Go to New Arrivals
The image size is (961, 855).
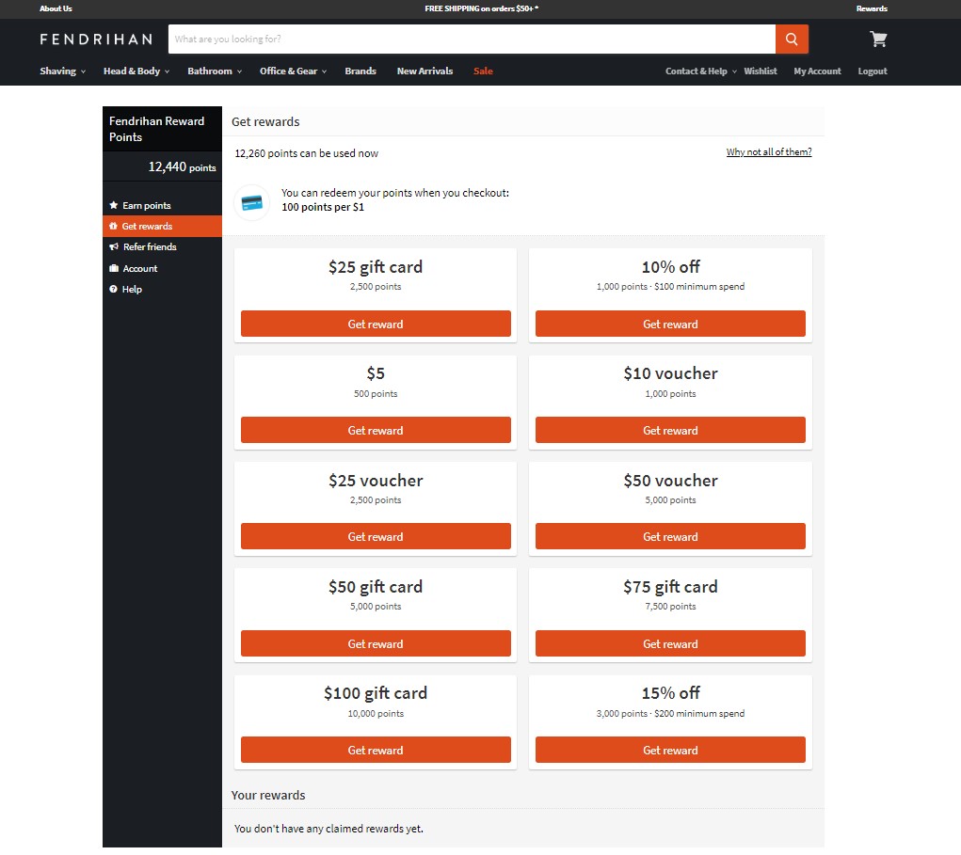pos(424,71)
